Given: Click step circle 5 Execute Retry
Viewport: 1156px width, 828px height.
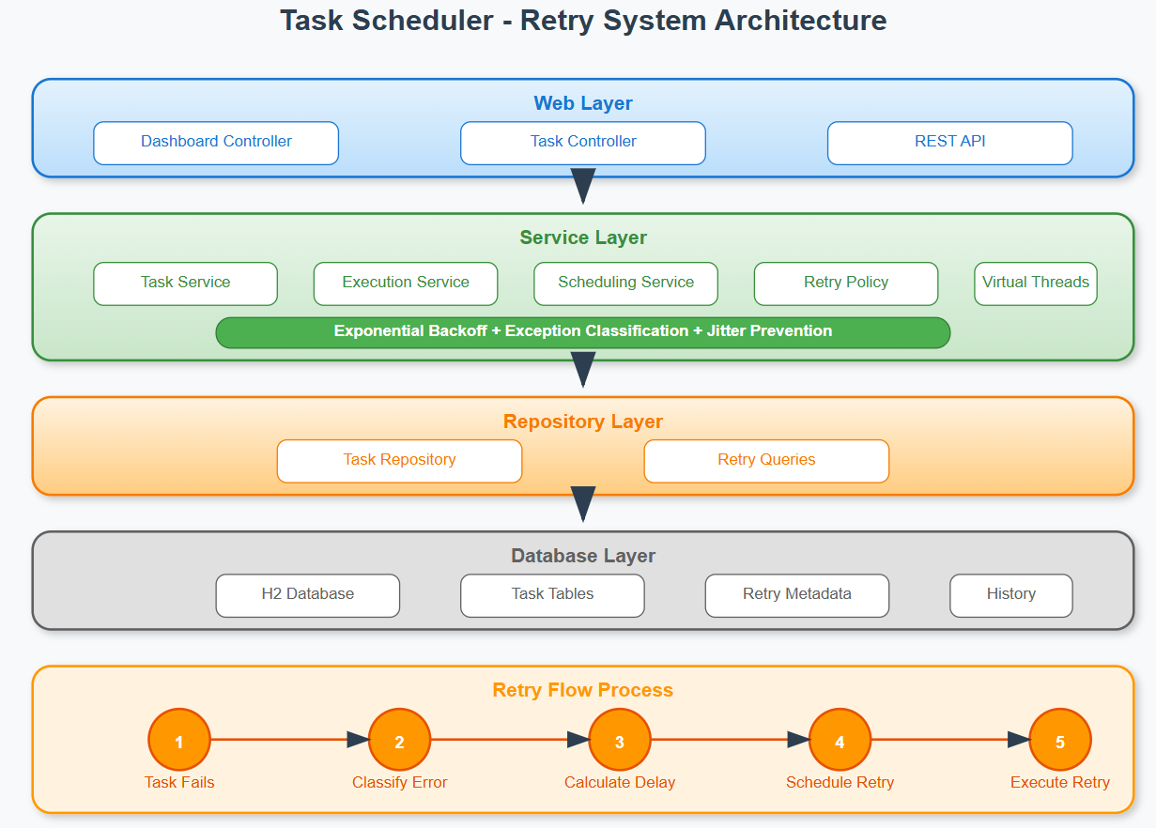Looking at the screenshot, I should tap(1060, 740).
